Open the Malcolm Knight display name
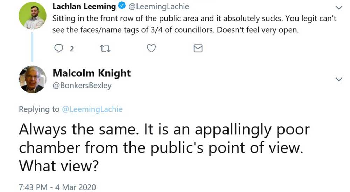 click(91, 73)
